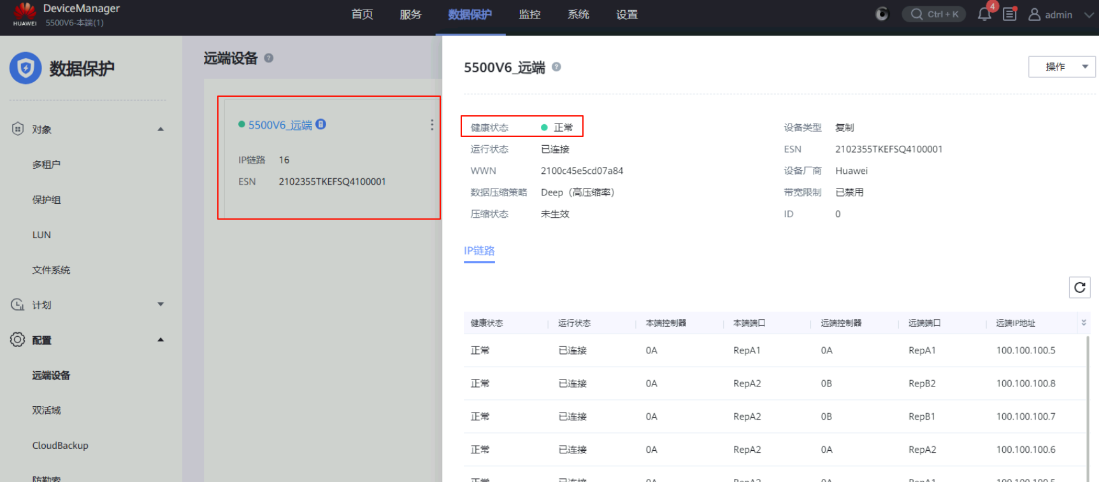Switch to the IP链路 tab

point(479,251)
